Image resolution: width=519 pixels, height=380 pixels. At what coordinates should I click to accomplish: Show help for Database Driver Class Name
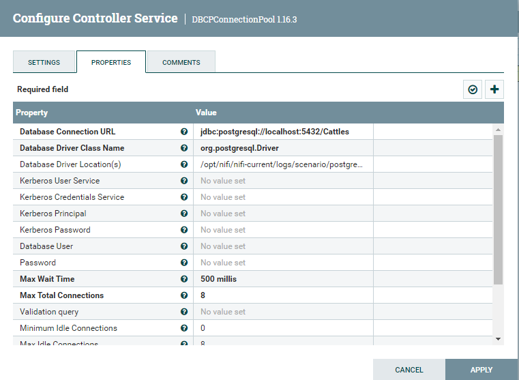coord(184,148)
